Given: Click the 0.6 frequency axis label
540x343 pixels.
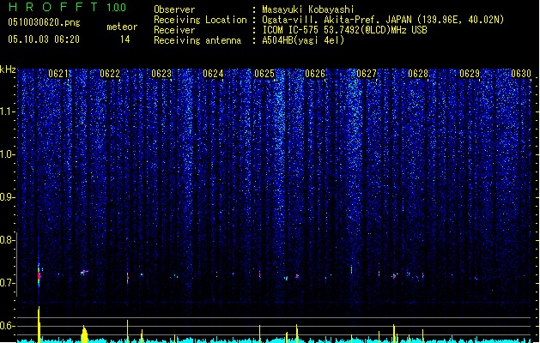Looking at the screenshot, I should (x=8, y=326).
